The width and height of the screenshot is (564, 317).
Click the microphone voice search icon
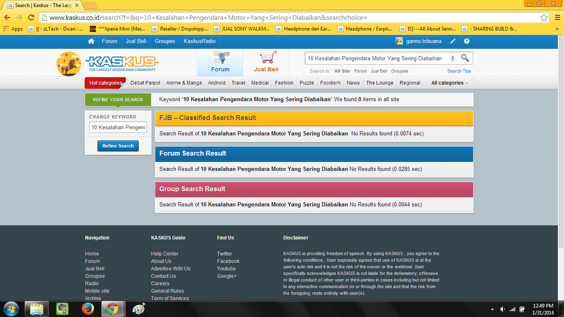click(453, 58)
